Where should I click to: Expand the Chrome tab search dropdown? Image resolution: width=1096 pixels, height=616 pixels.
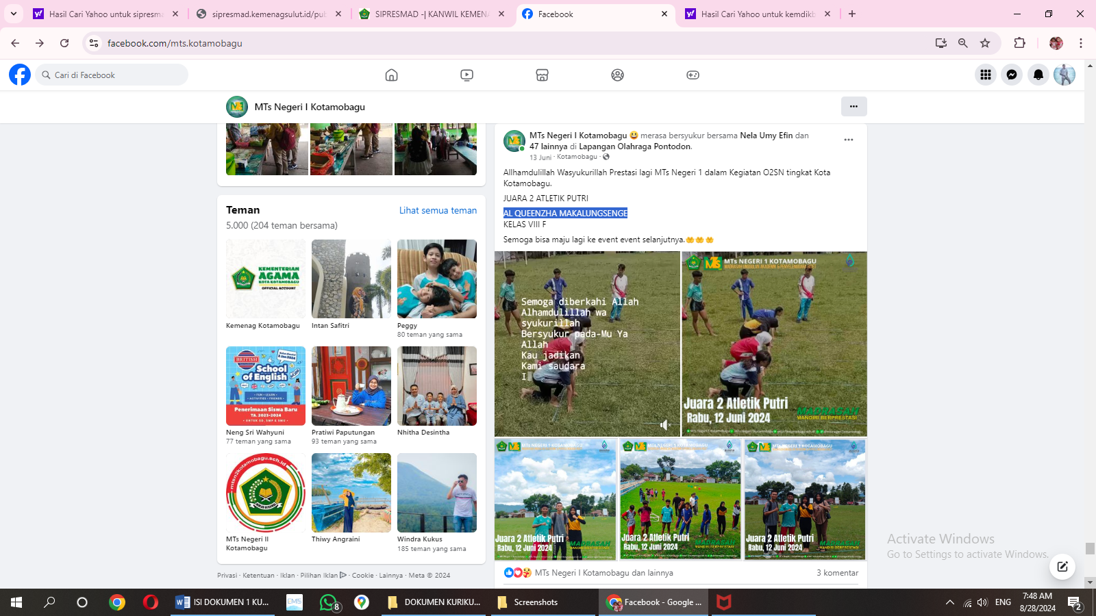(13, 14)
